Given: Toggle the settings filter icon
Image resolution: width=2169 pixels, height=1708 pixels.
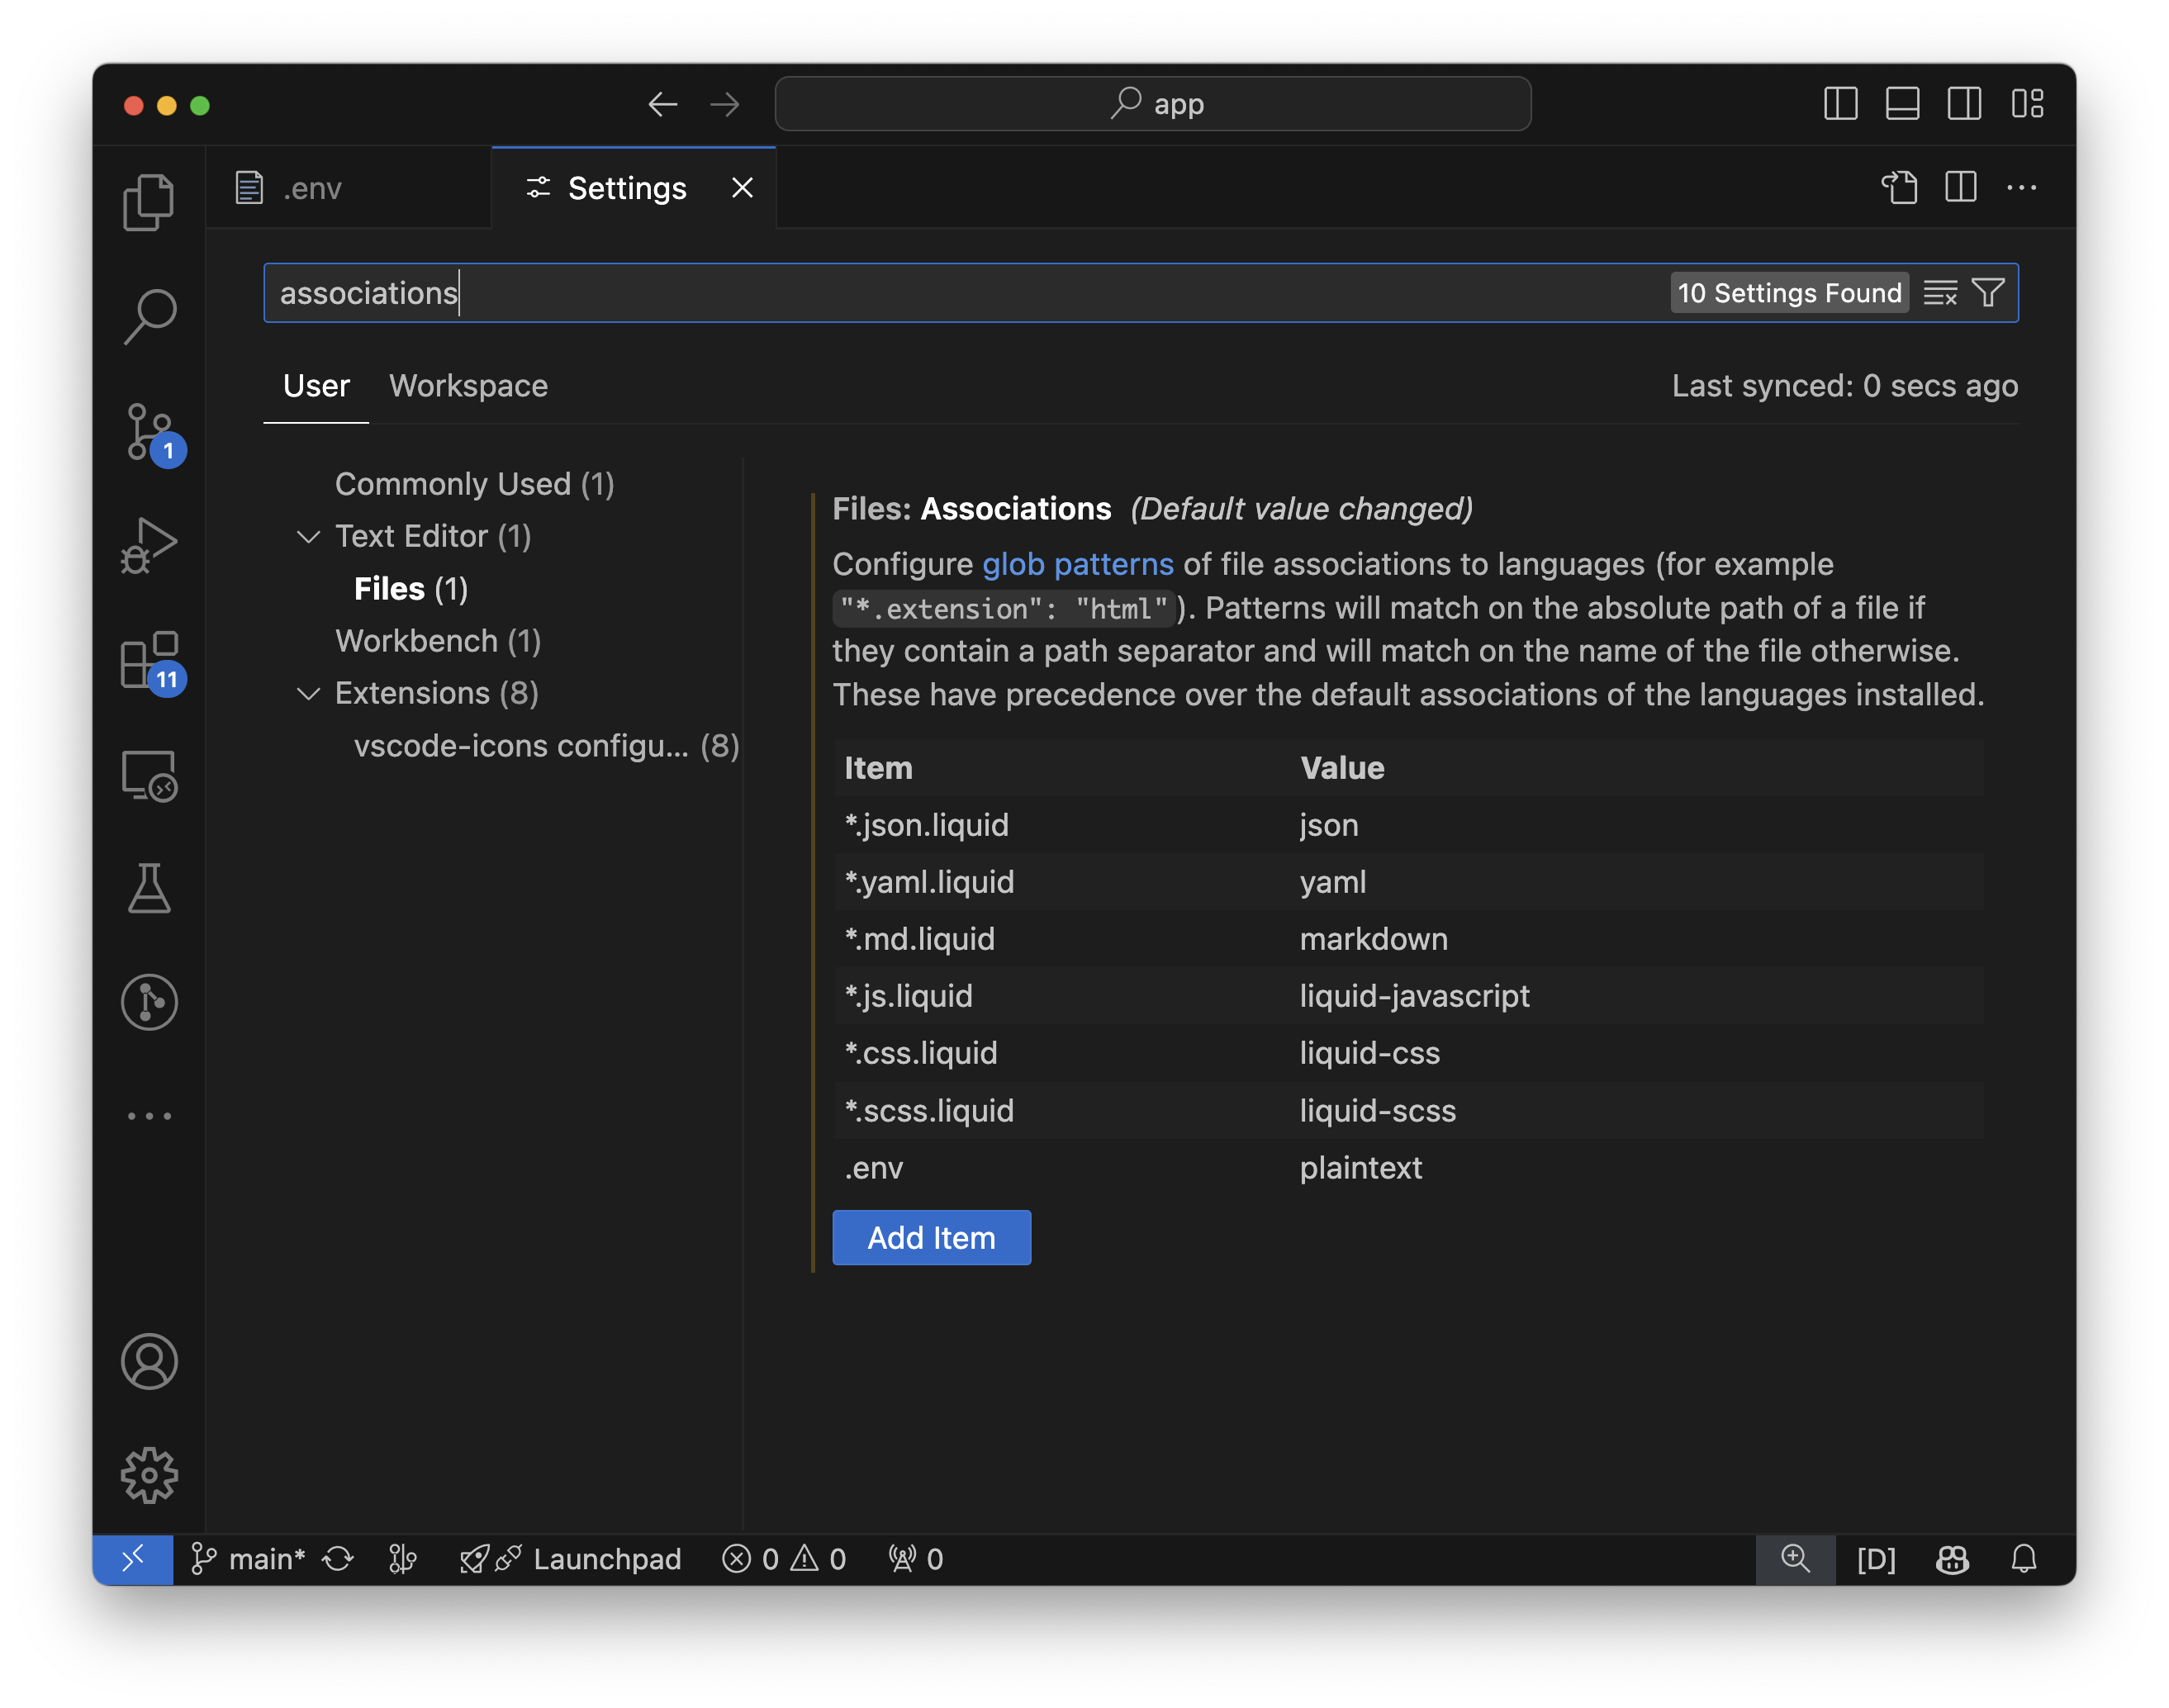Looking at the screenshot, I should pos(1987,292).
